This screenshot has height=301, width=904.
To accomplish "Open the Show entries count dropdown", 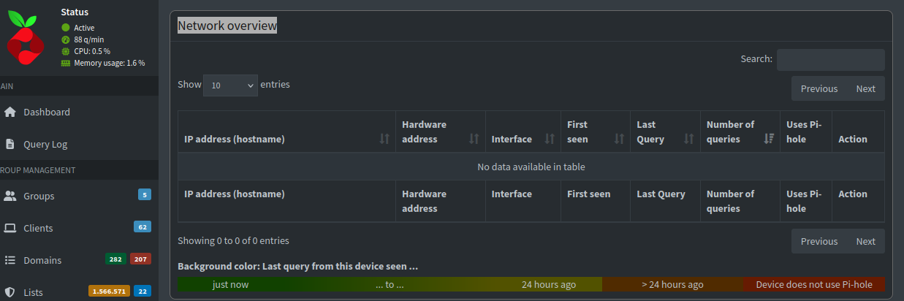I will 230,85.
